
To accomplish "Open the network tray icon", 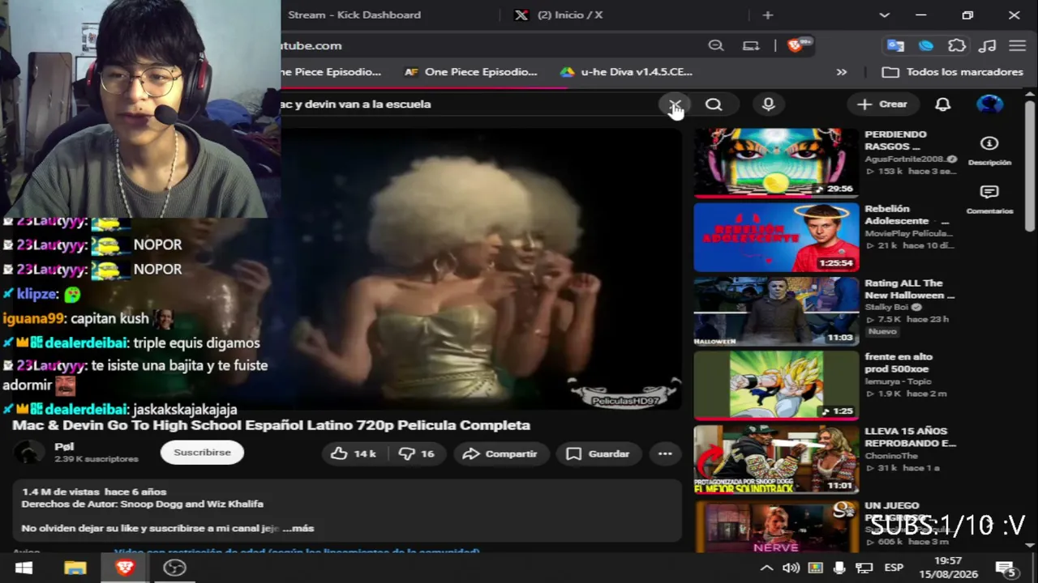I will [864, 568].
